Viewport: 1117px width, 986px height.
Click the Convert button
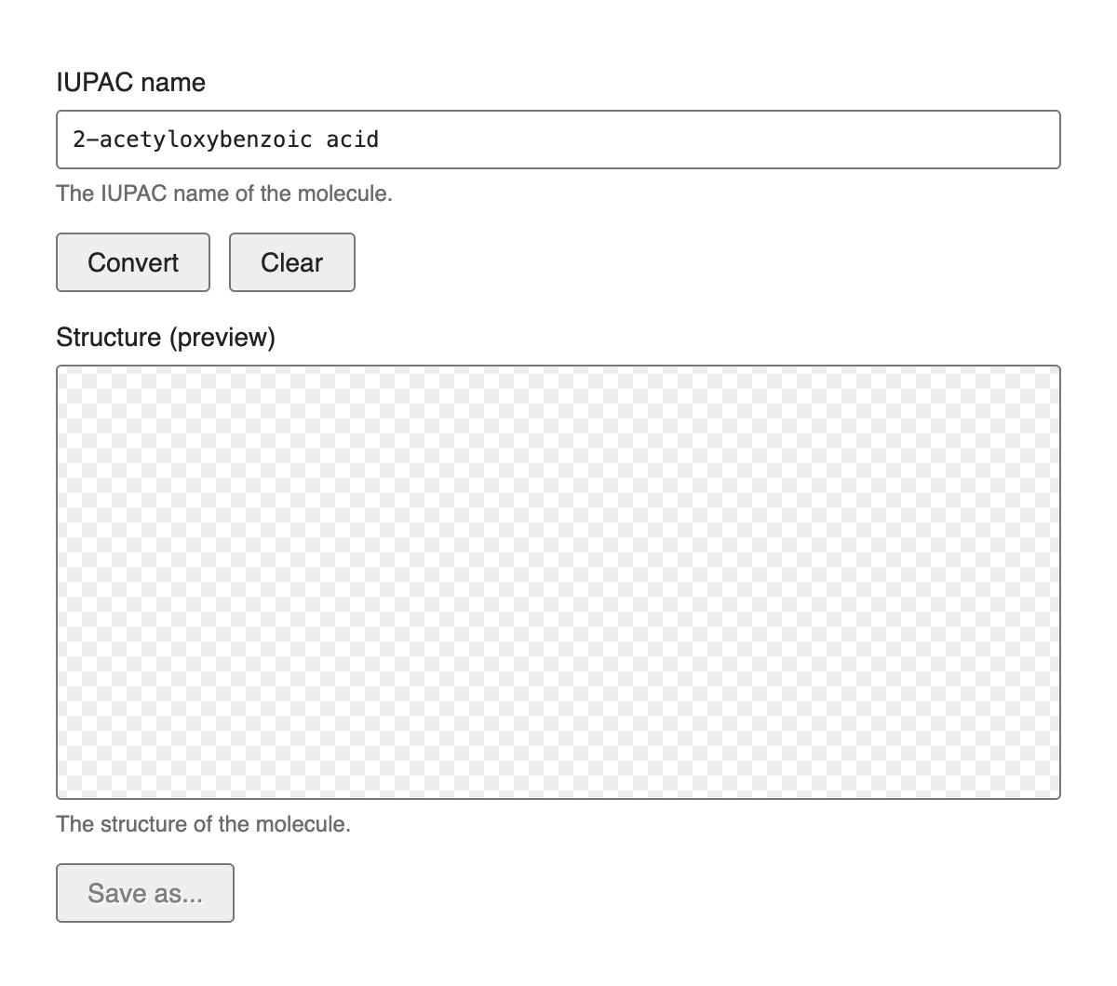pos(133,262)
